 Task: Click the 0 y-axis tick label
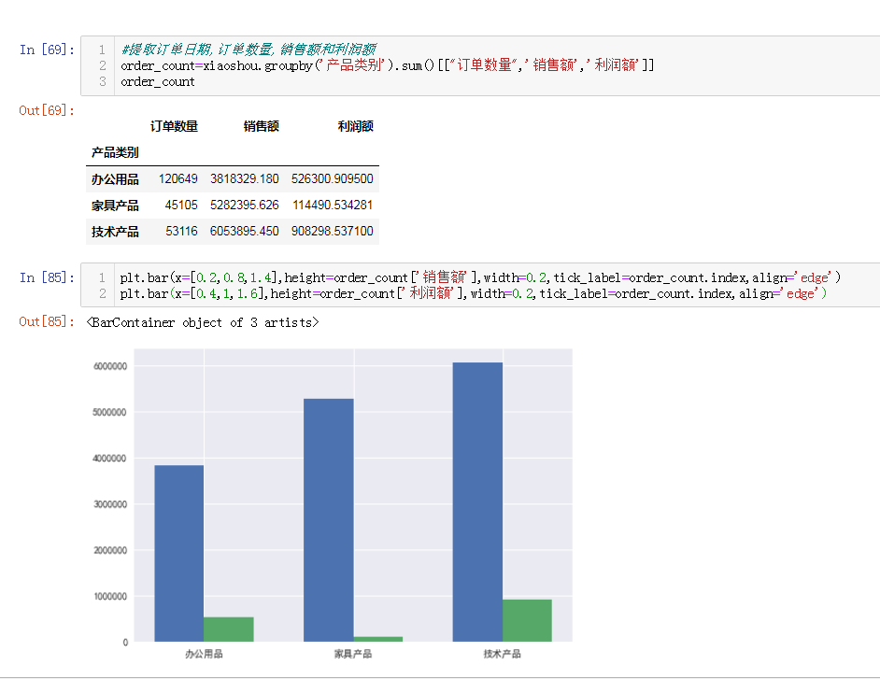(x=125, y=643)
